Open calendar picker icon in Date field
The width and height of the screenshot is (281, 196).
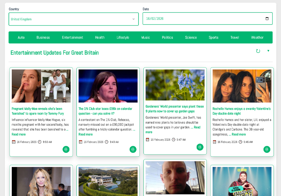coord(267,19)
